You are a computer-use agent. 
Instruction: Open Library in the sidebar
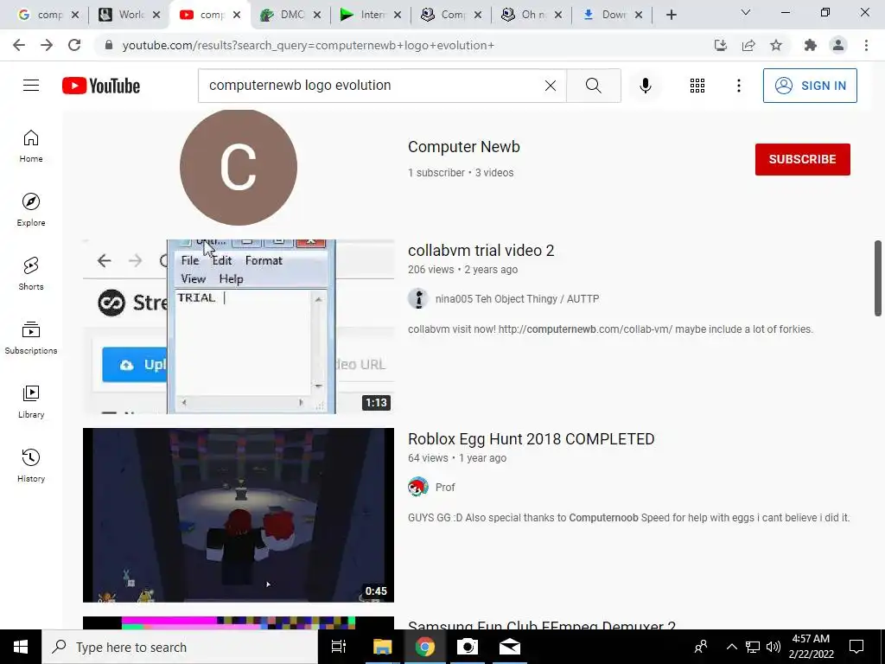pyautogui.click(x=31, y=401)
